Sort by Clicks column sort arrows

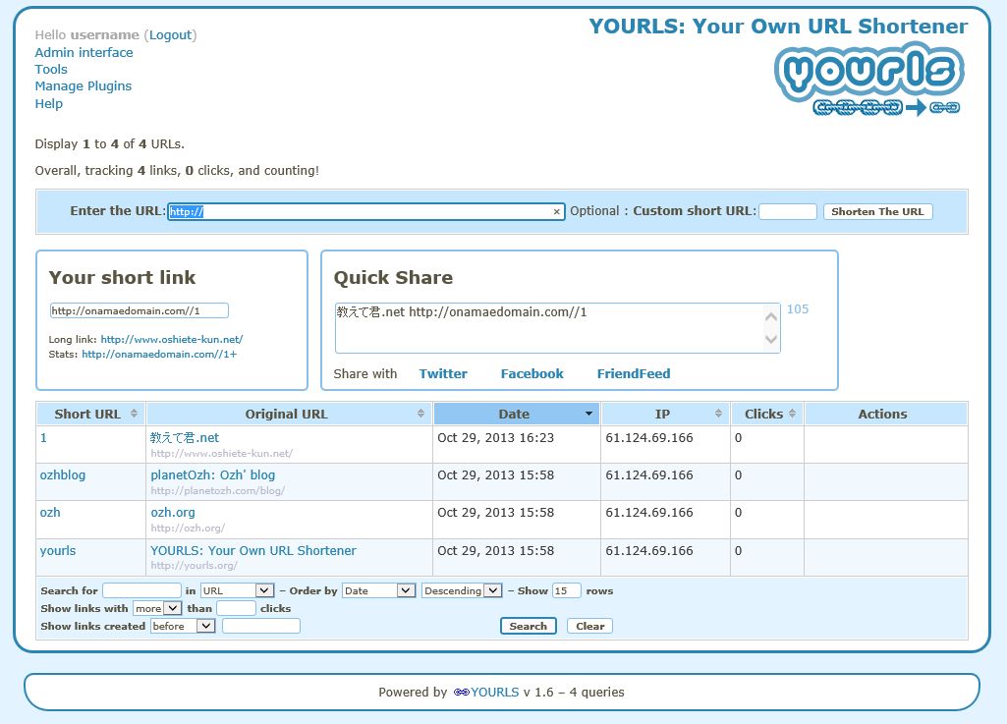coord(793,414)
